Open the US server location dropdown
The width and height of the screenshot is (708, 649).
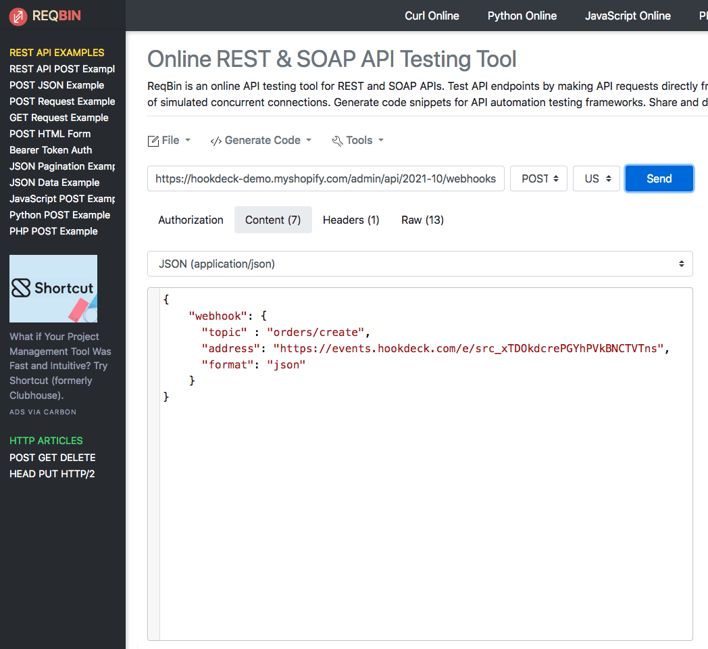tap(596, 178)
